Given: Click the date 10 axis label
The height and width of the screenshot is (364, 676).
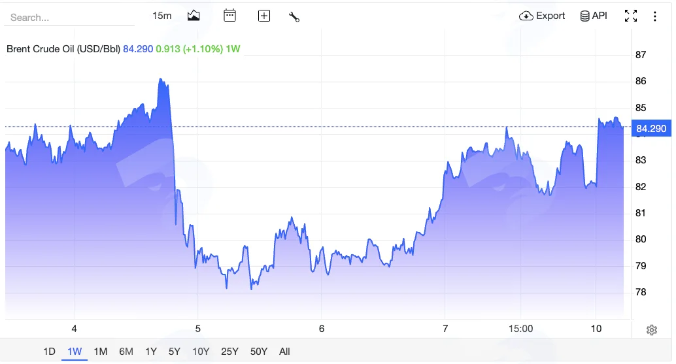Looking at the screenshot, I should 596,329.
